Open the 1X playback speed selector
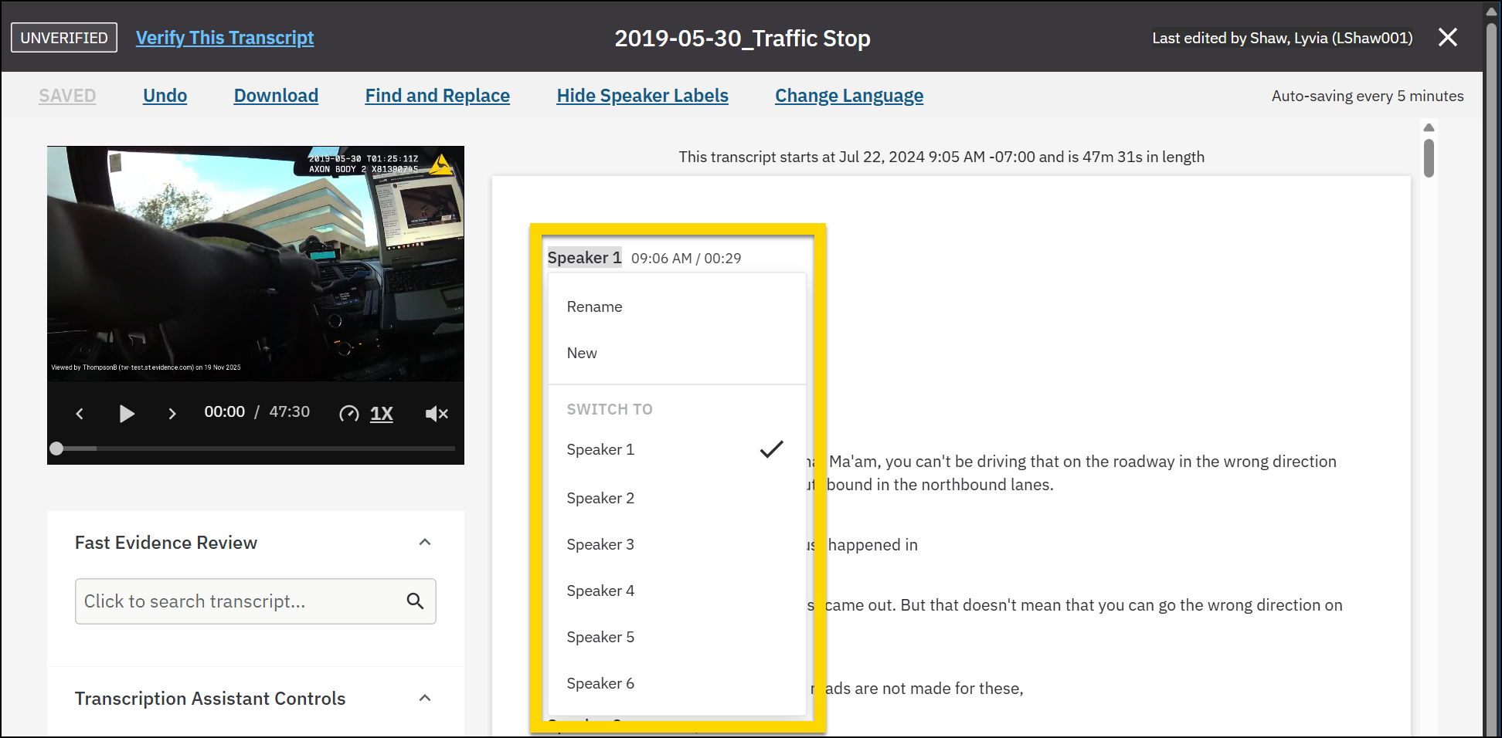Image resolution: width=1502 pixels, height=738 pixels. [382, 414]
